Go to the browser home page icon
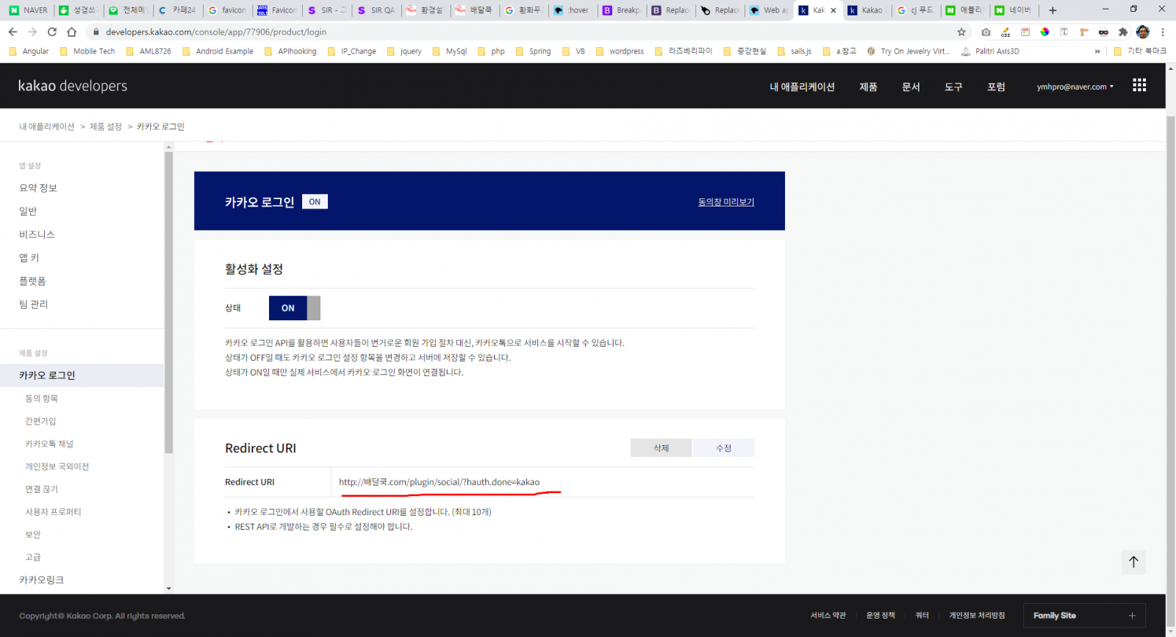This screenshot has width=1176, height=637. click(x=71, y=32)
